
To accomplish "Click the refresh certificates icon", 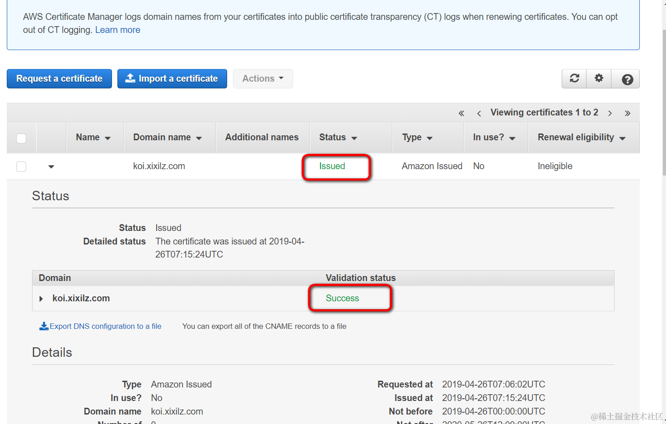I will pyautogui.click(x=574, y=78).
